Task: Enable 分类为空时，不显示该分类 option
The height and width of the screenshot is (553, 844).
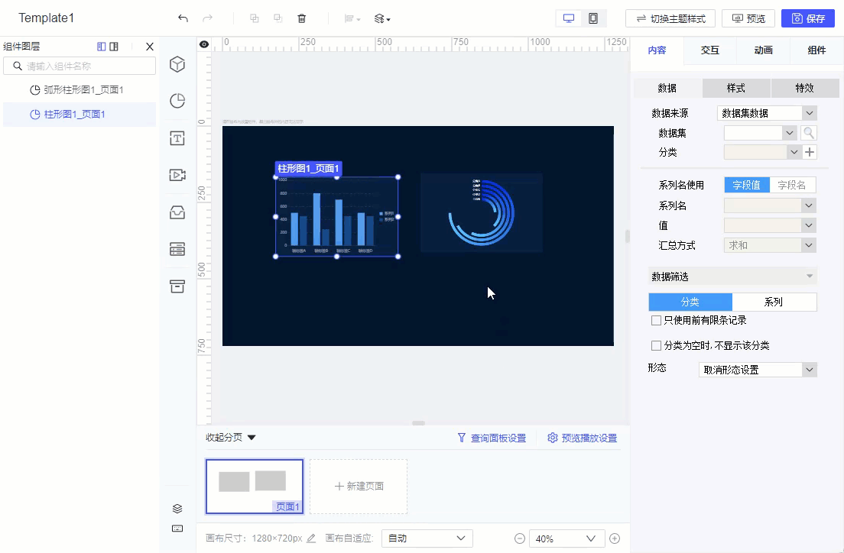Action: pos(656,344)
